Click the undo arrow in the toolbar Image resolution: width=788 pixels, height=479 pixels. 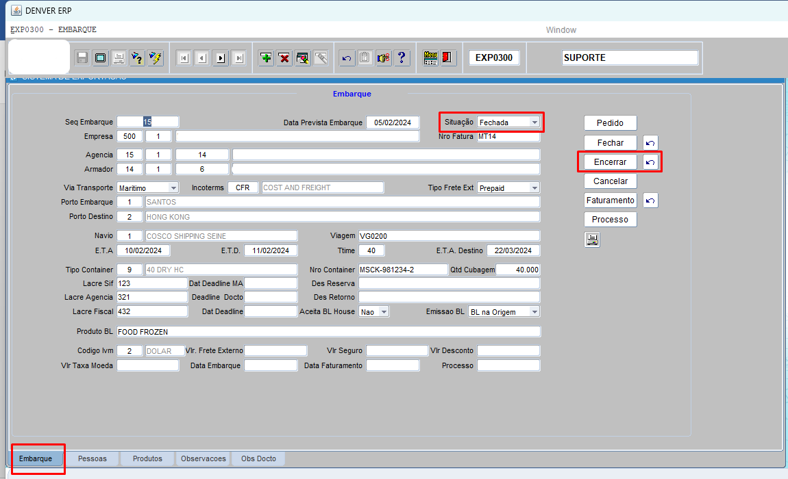click(346, 58)
